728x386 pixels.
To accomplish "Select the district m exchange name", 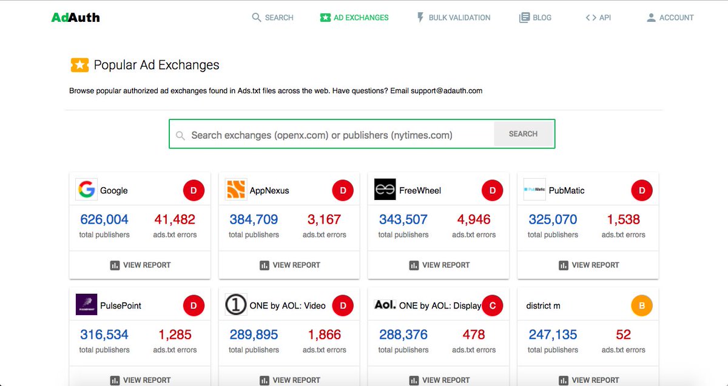I will (x=544, y=305).
